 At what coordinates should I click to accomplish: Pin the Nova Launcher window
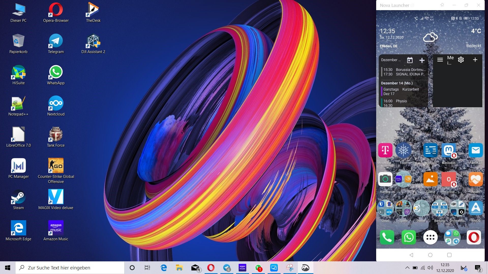[x=442, y=5]
